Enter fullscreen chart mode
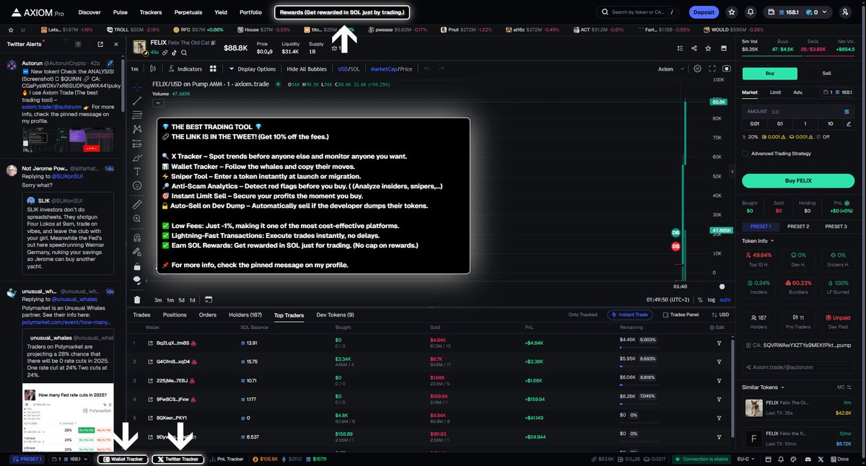The image size is (866, 466). click(712, 69)
